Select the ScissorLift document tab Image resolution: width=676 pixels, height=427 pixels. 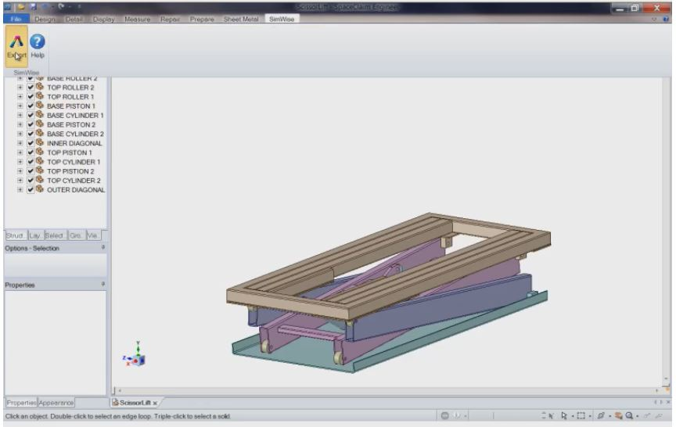click(134, 403)
